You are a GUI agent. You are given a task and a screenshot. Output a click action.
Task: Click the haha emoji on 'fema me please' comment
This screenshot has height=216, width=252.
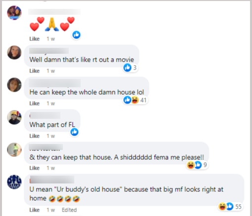pyautogui.click(x=191, y=165)
